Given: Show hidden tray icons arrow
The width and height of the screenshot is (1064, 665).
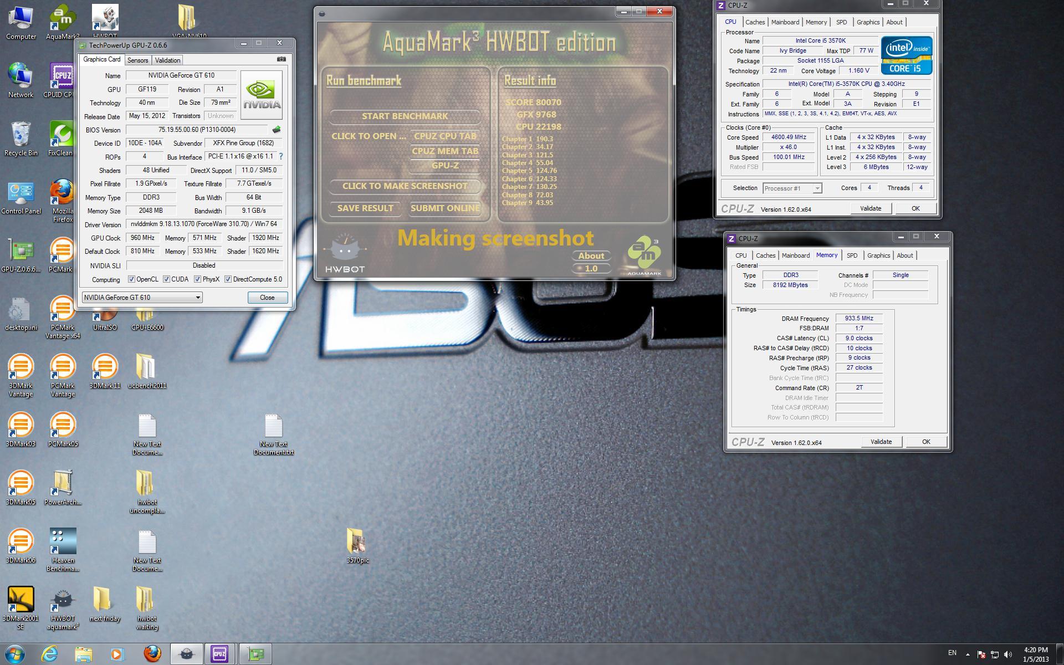Looking at the screenshot, I should [968, 654].
